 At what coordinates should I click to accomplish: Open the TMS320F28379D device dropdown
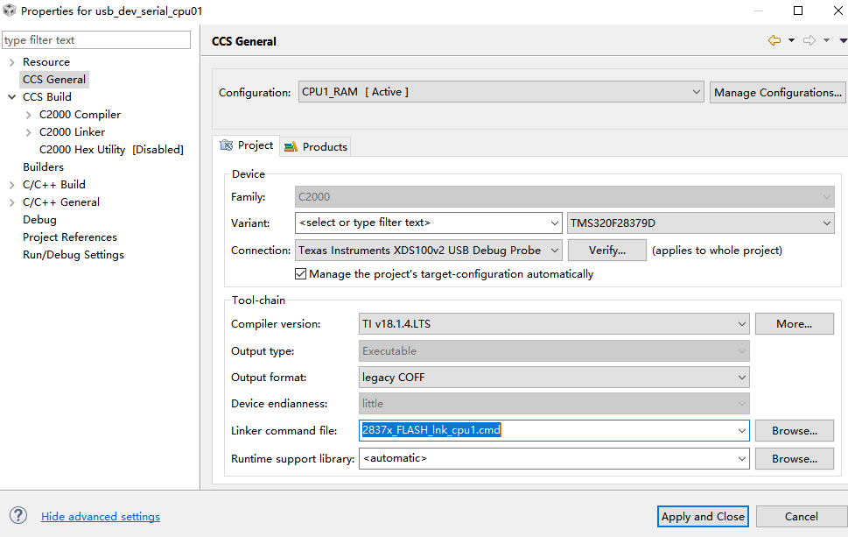click(700, 223)
